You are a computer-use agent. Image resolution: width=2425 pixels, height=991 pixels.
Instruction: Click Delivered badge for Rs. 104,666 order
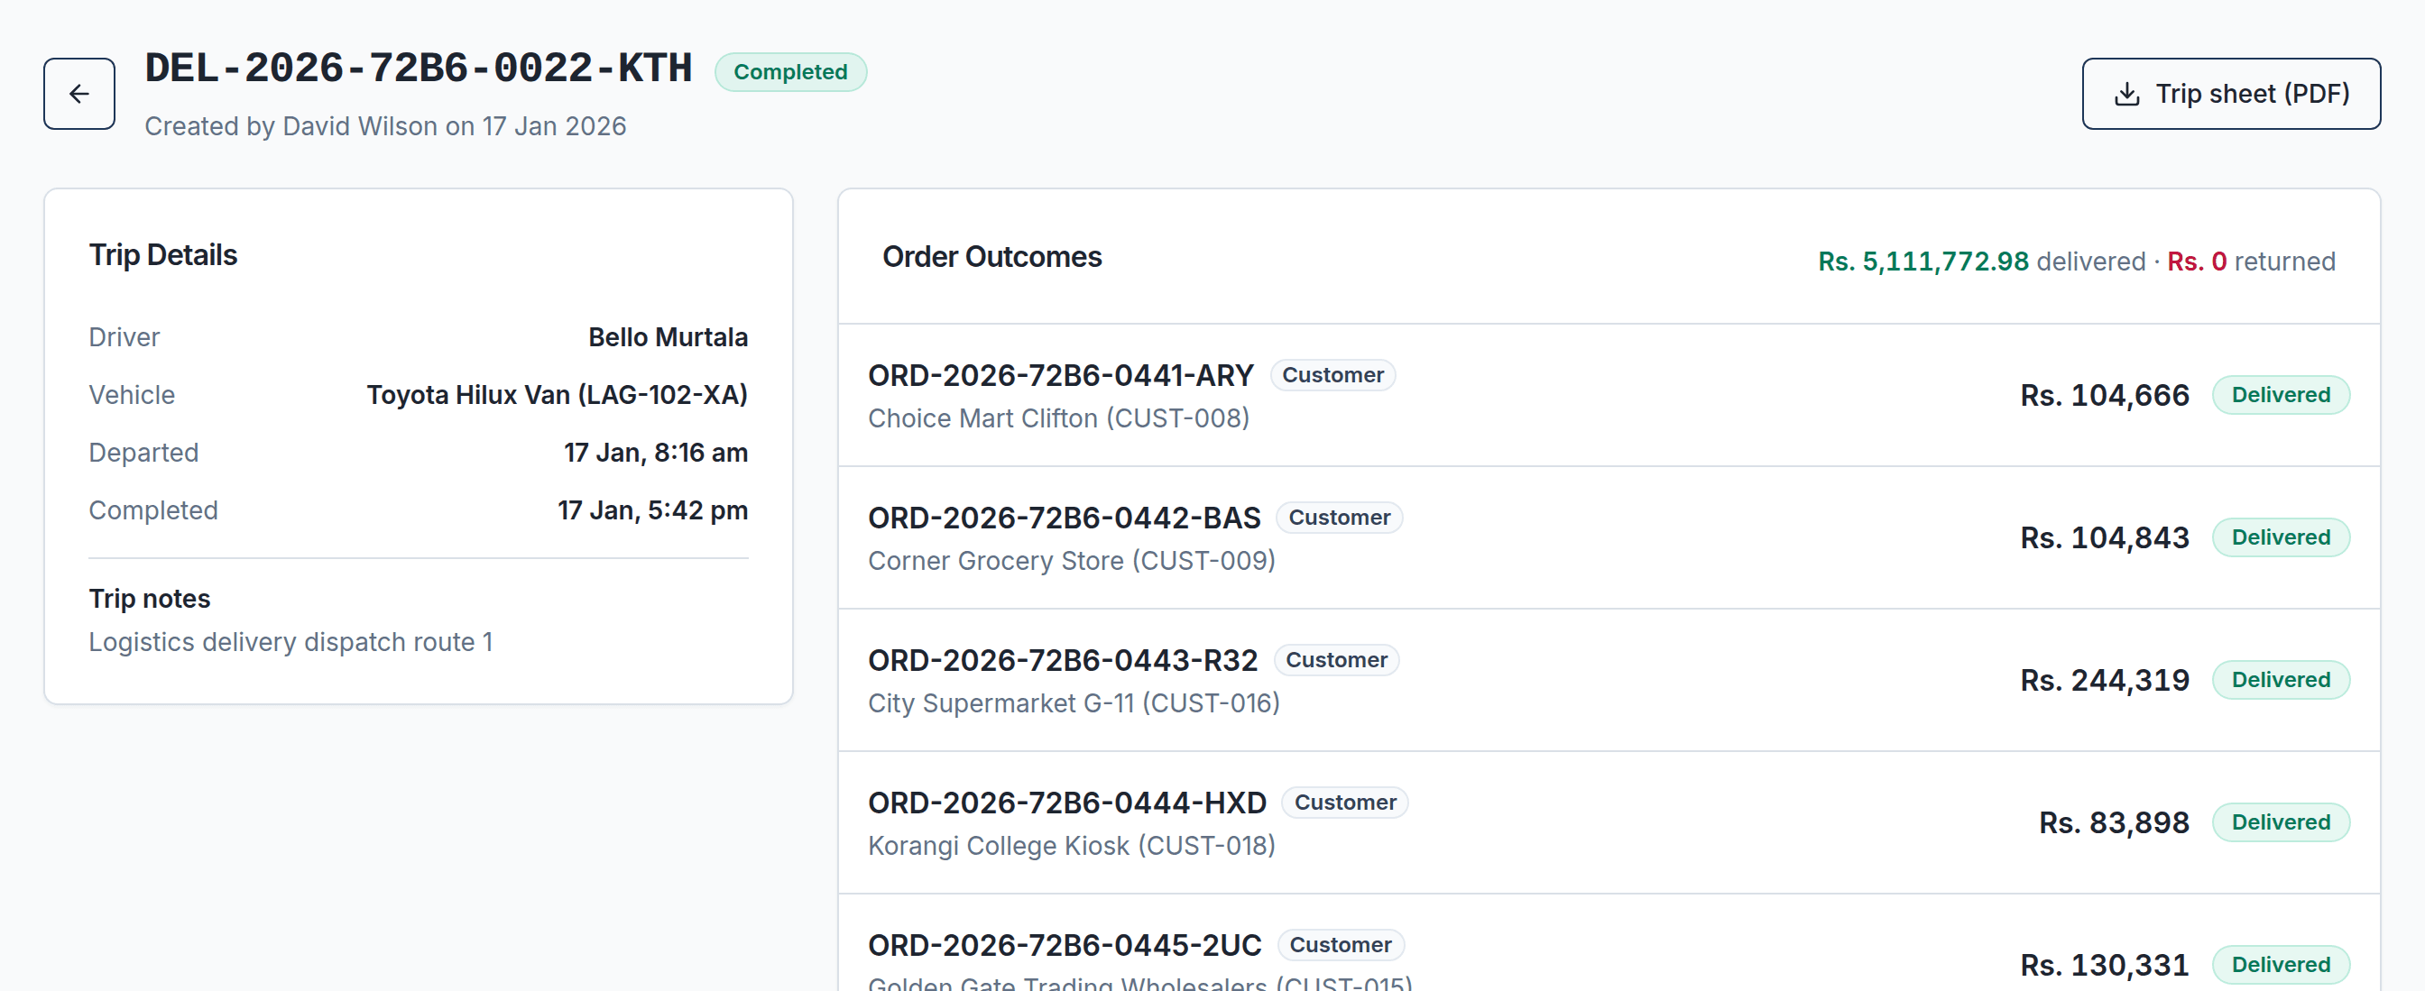2280,395
